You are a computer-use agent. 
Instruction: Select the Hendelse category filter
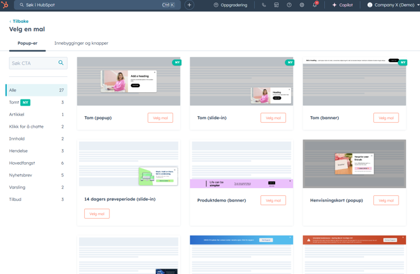(36, 151)
